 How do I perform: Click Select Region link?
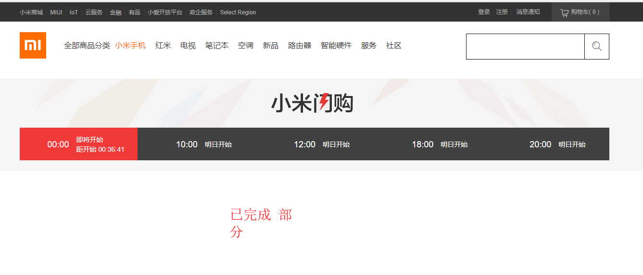pyautogui.click(x=238, y=12)
